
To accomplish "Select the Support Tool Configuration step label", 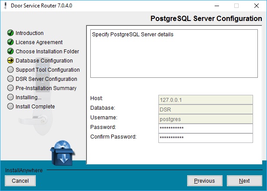I will coord(48,70).
